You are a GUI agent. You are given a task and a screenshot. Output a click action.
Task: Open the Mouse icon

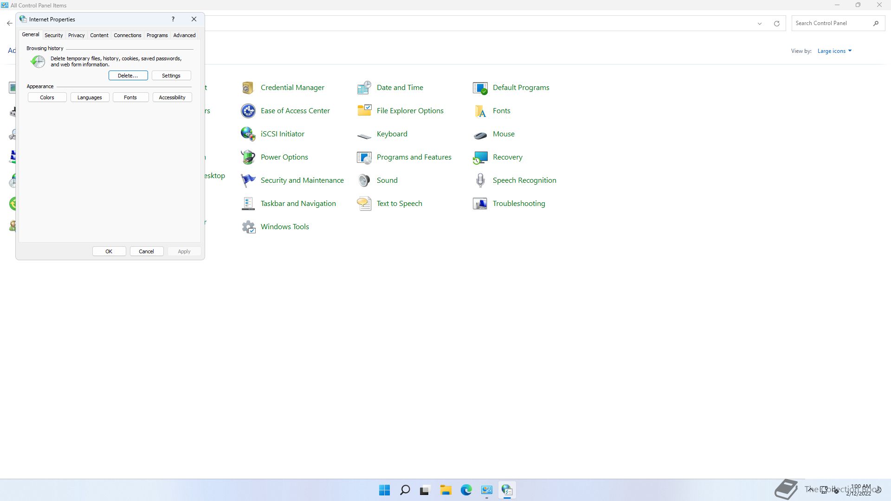480,134
